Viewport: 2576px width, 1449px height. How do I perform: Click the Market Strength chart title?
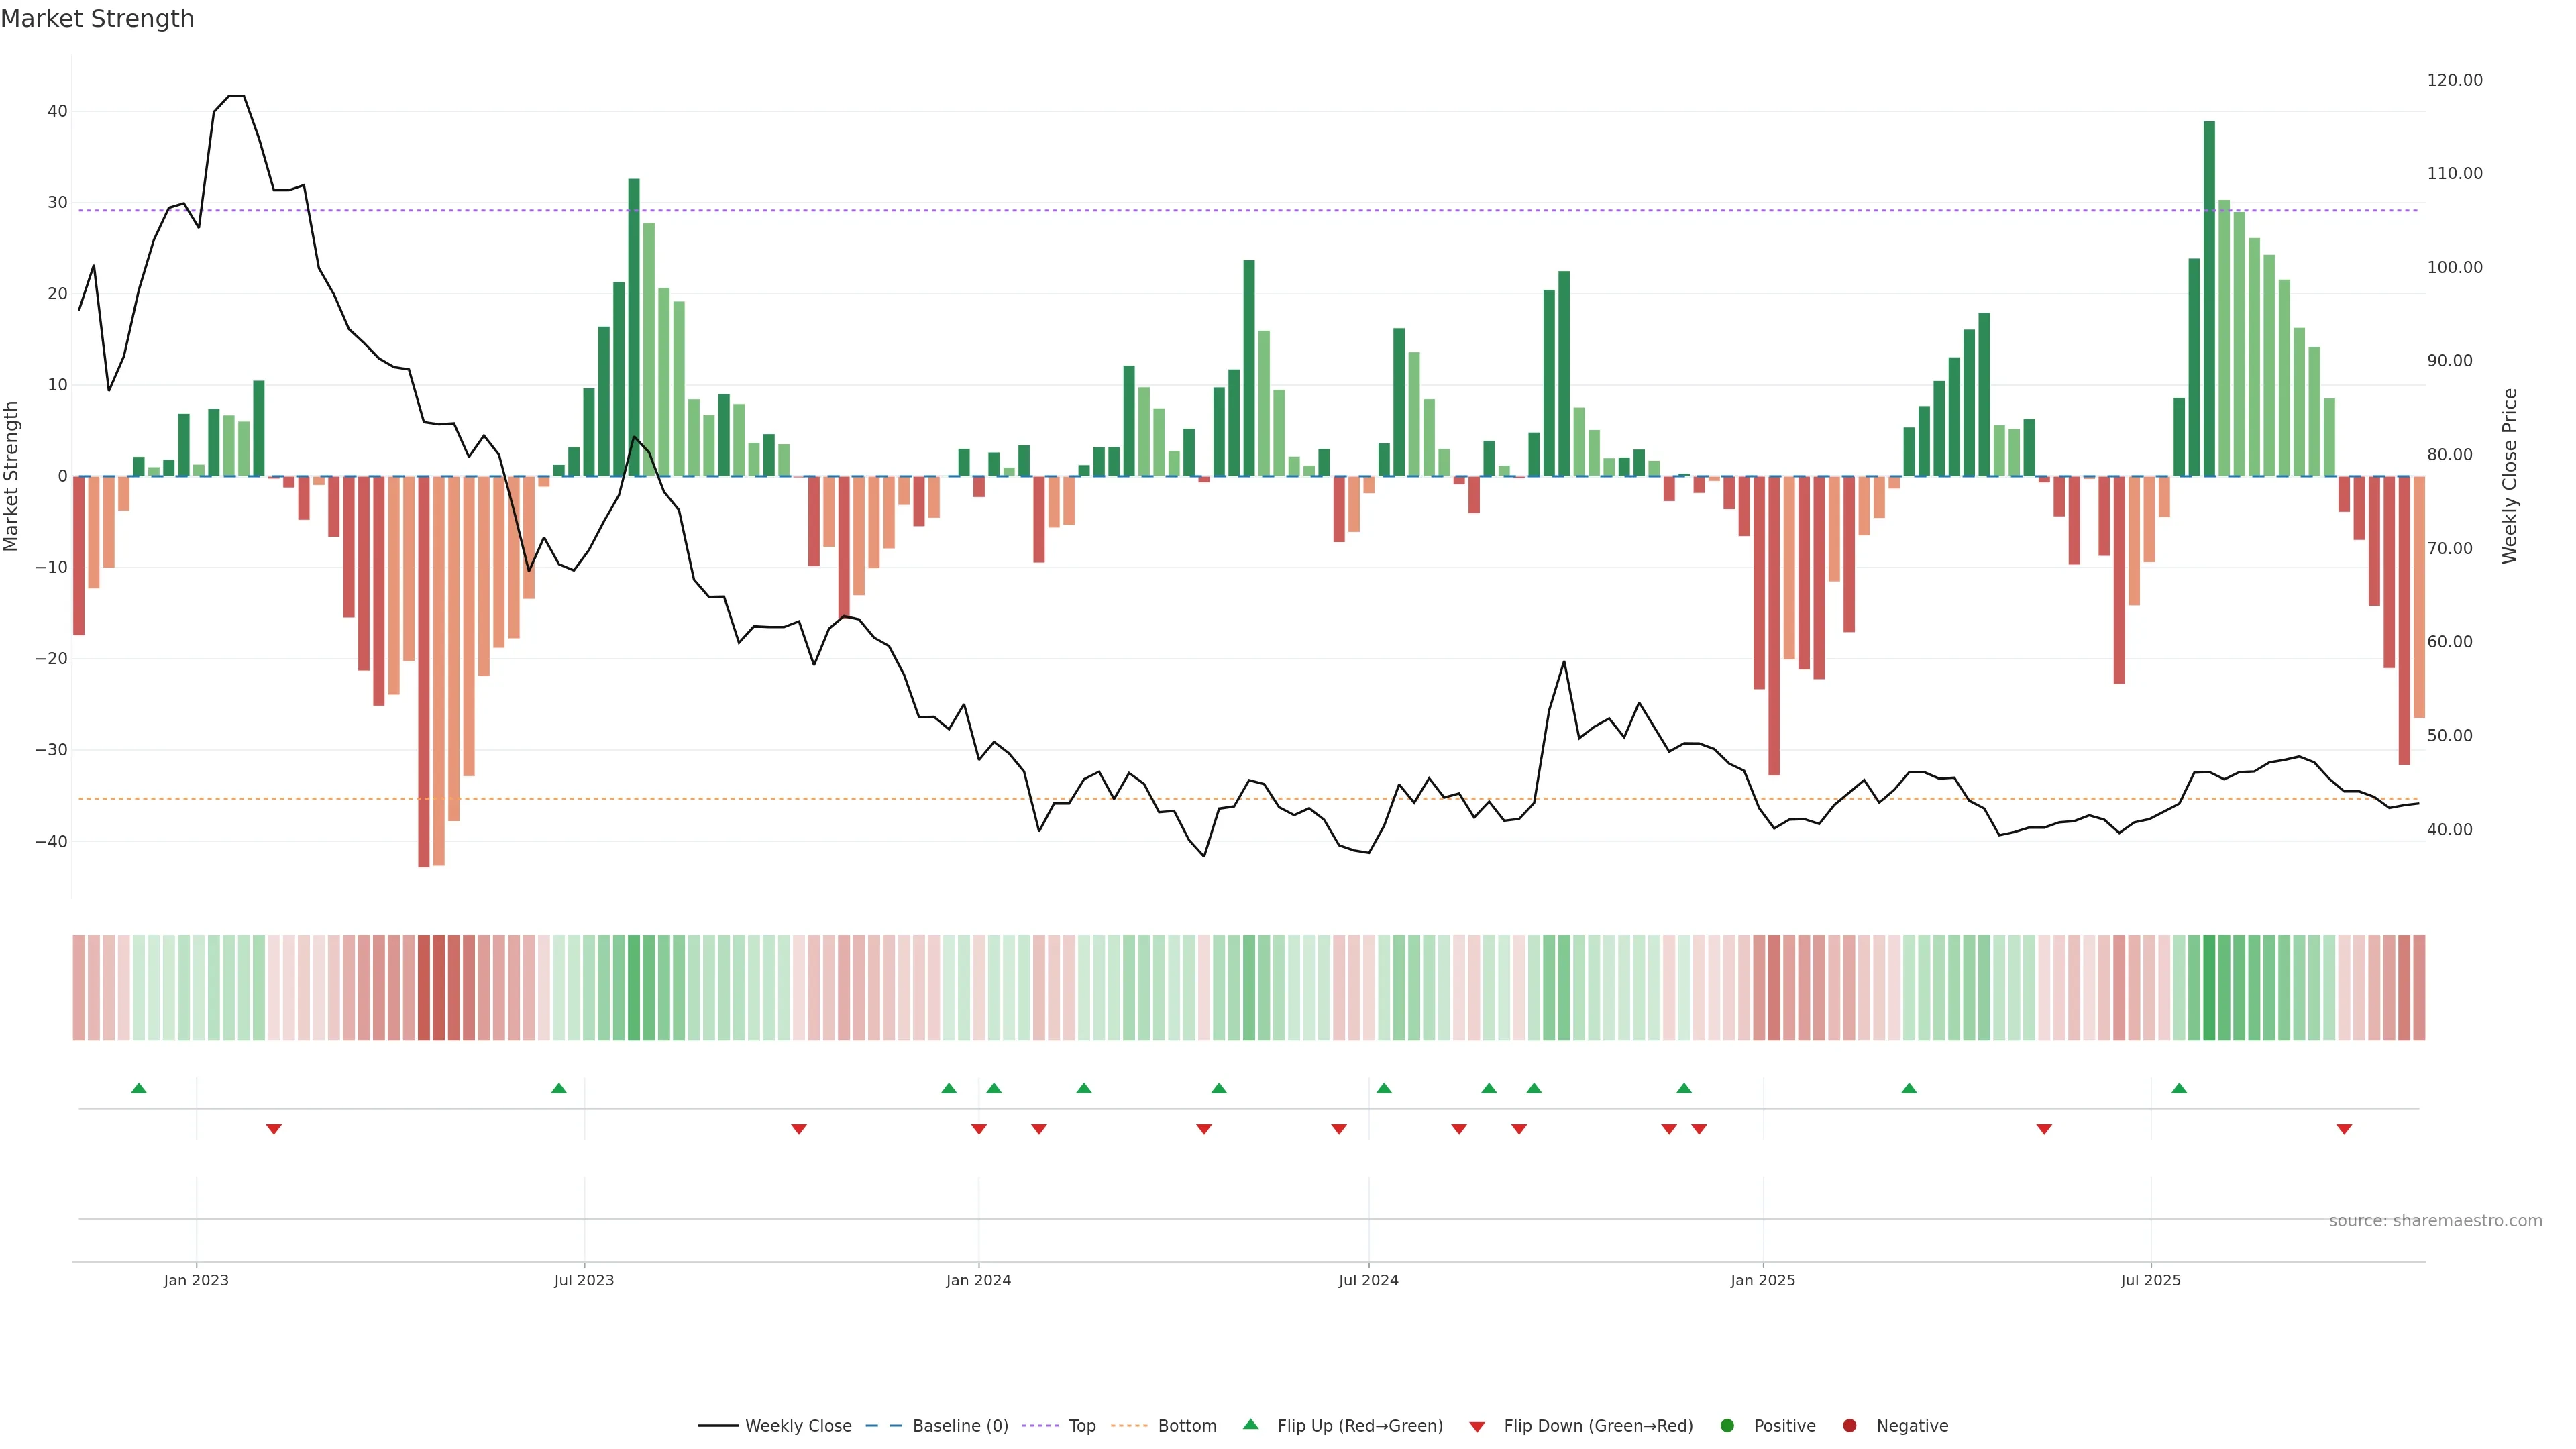pos(97,19)
